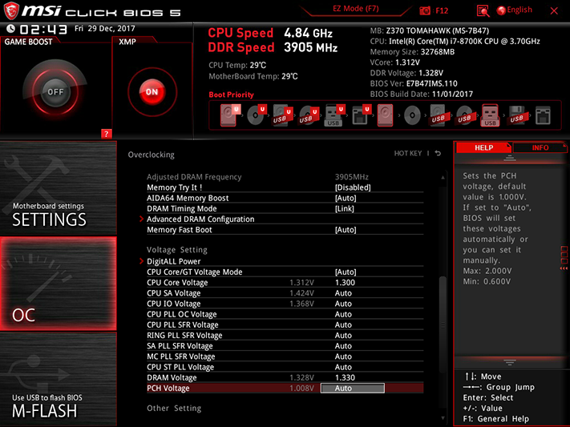
Task: Select the UEFI USB hard disk boot icon
Action: (282, 115)
